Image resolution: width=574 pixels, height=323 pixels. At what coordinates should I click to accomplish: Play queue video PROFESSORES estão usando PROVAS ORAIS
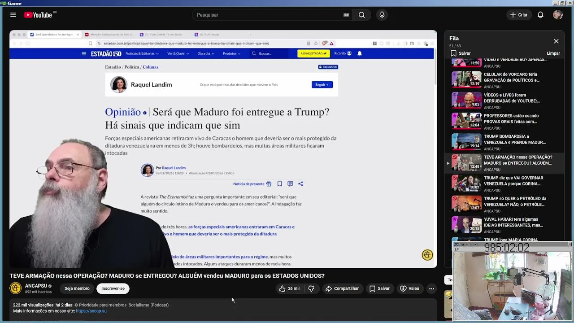(505, 121)
